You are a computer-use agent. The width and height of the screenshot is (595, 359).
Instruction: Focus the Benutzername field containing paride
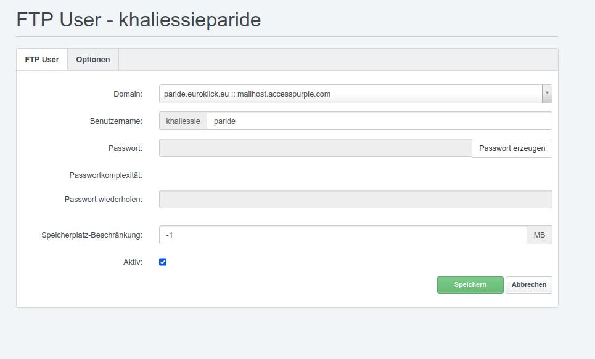[379, 121]
